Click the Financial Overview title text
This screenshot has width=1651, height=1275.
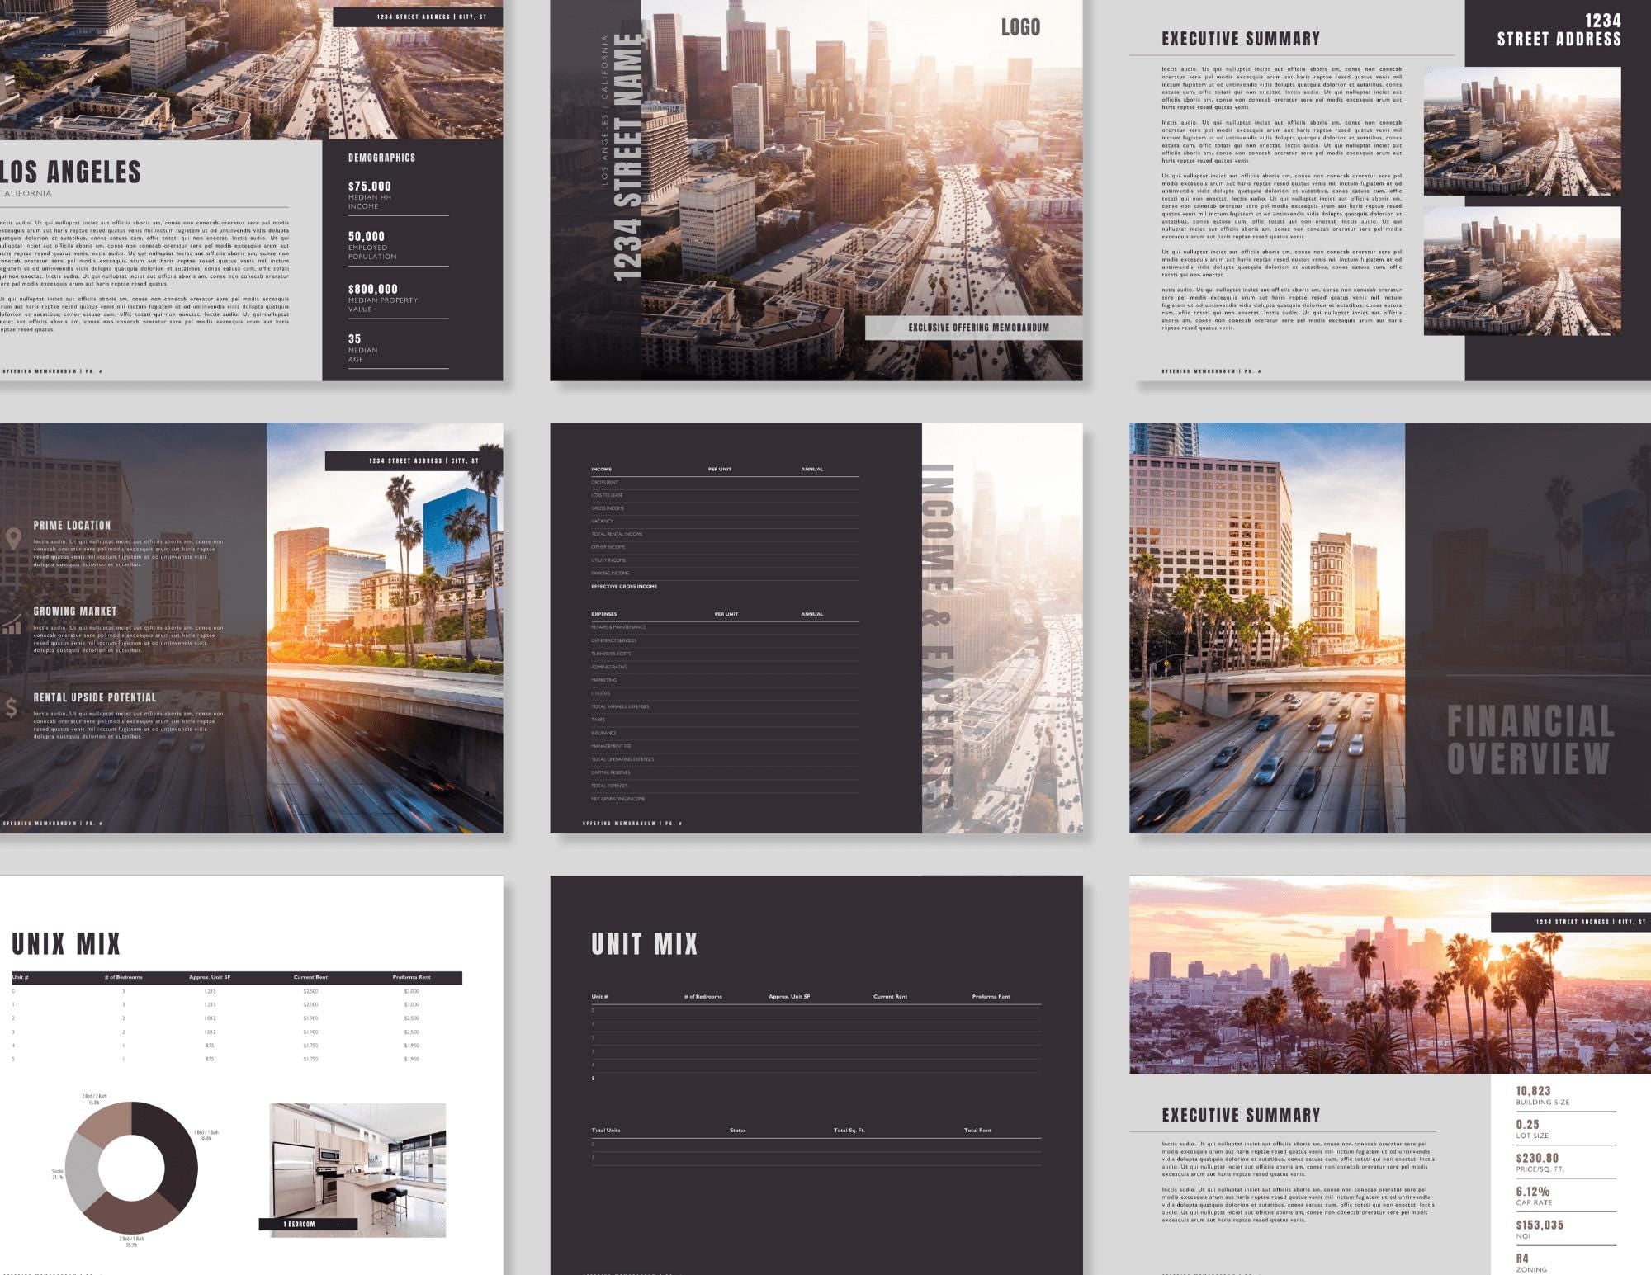point(1530,739)
